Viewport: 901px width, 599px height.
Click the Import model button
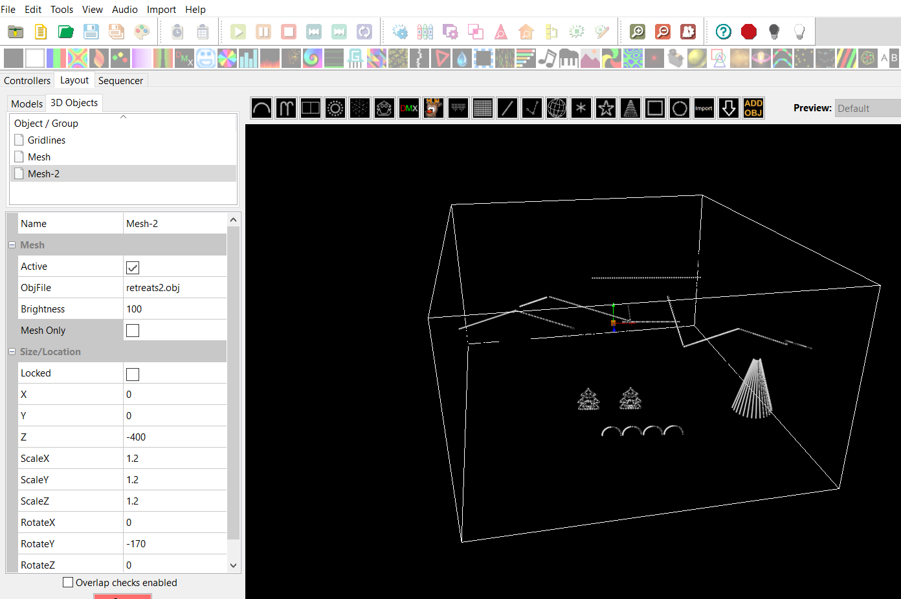[x=704, y=108]
